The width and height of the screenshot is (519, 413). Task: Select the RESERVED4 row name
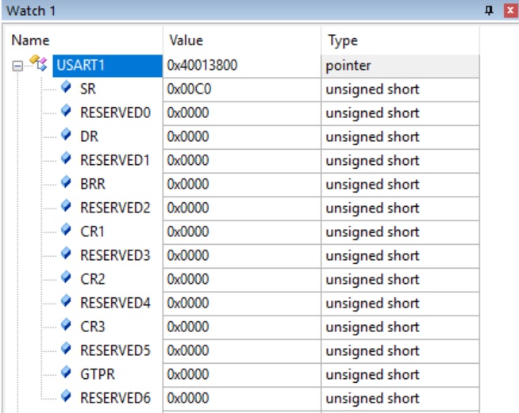115,304
